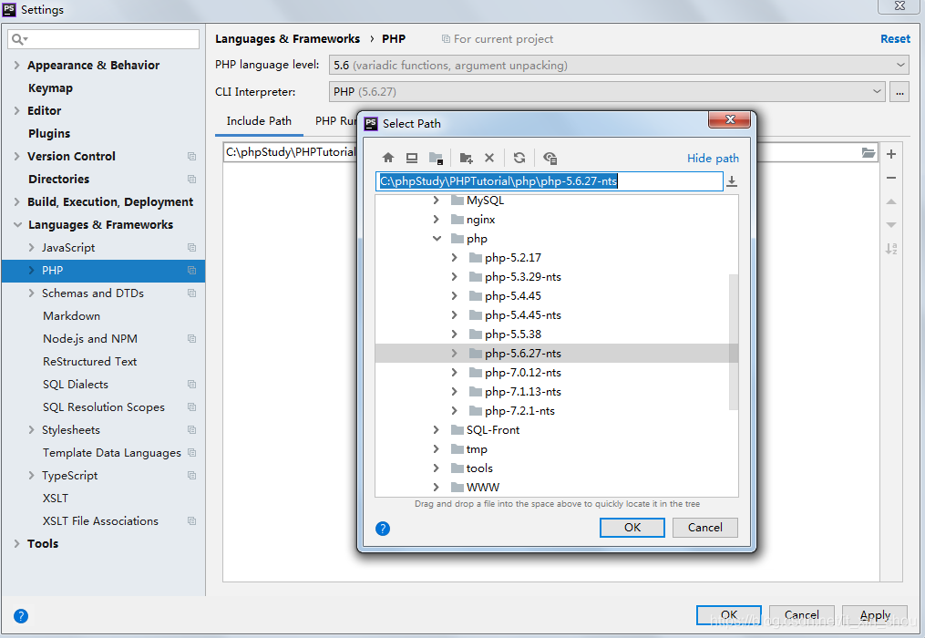This screenshot has width=925, height=638.
Task: Open SQL Resolution Scopes settings
Action: tap(104, 407)
